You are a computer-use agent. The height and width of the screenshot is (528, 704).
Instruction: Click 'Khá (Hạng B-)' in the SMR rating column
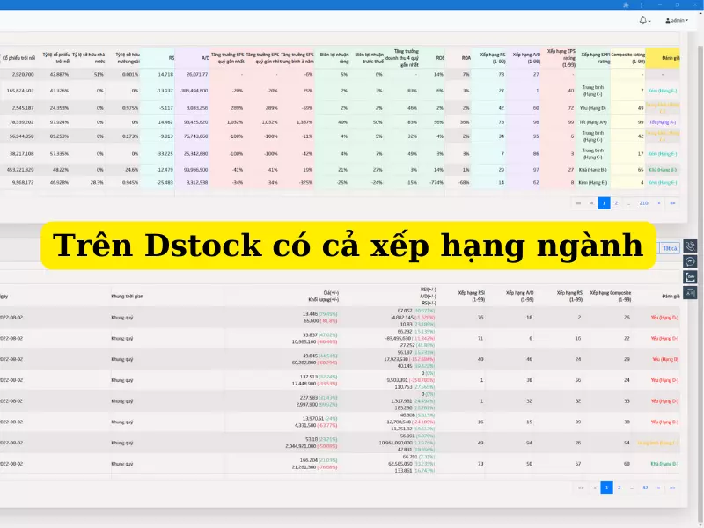pos(593,170)
